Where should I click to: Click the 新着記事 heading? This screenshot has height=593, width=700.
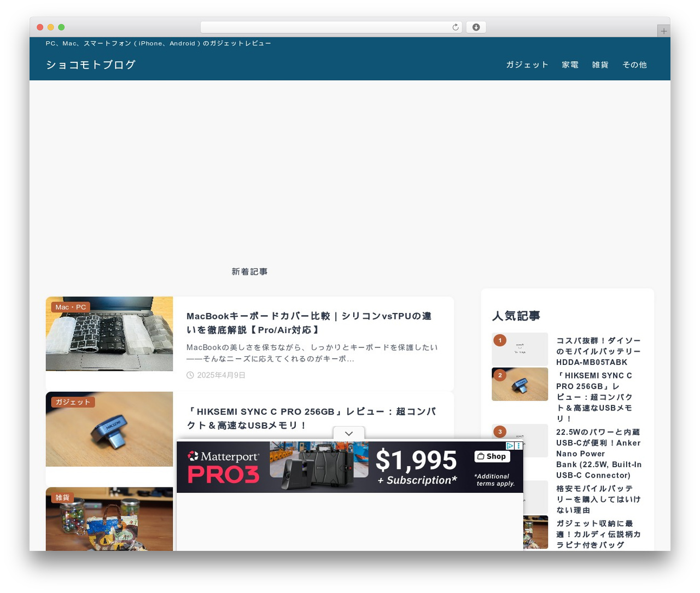pyautogui.click(x=249, y=272)
